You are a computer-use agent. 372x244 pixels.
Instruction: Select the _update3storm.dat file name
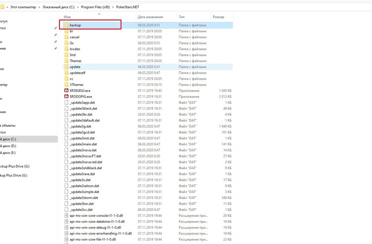[84, 197]
